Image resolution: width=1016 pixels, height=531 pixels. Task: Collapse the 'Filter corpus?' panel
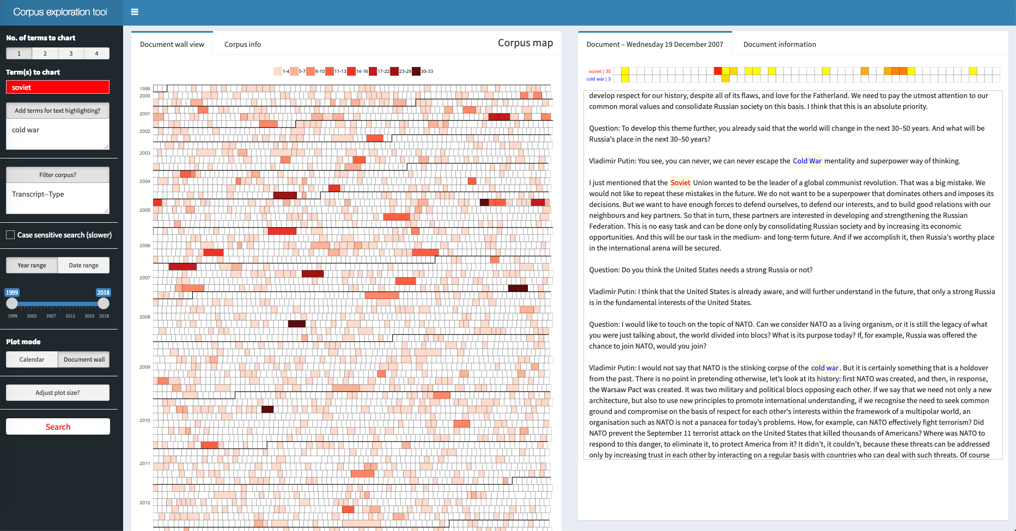click(58, 175)
